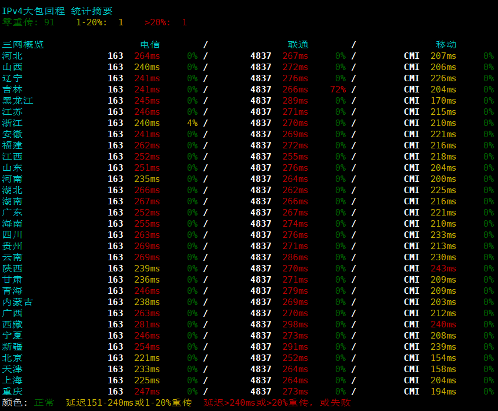
Task: Click the '青海' row label
Action: pos(12,291)
